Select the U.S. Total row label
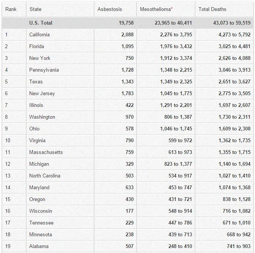The height and width of the screenshot is (253, 255). [41, 23]
